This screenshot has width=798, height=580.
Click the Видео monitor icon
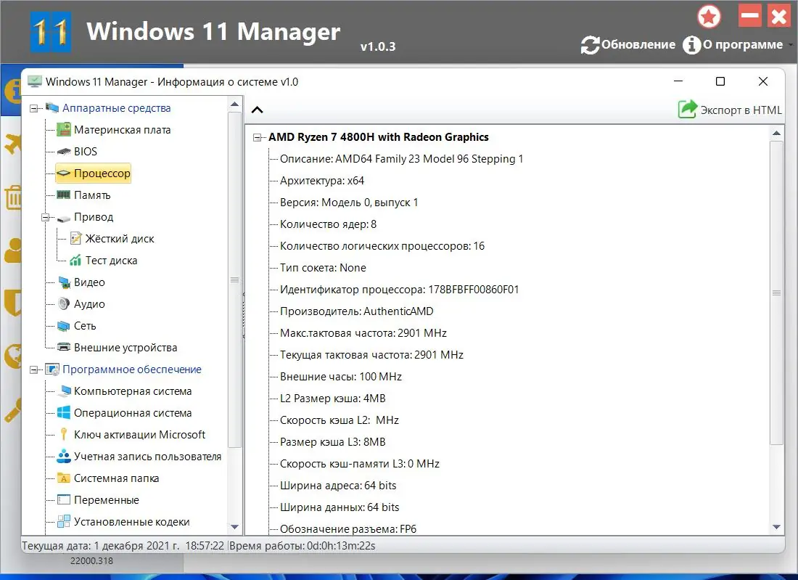(x=64, y=282)
